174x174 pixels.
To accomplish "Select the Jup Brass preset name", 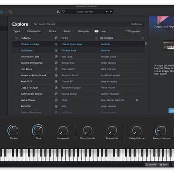I will pyautogui.click(x=27, y=69).
